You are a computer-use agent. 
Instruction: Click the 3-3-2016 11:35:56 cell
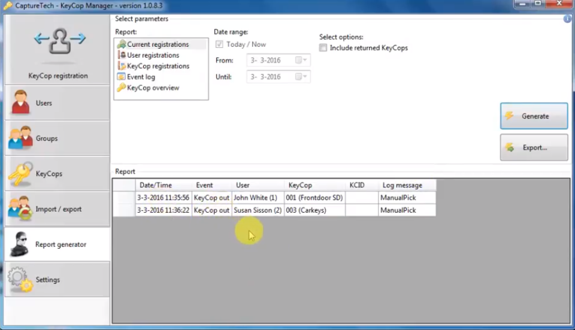(164, 198)
